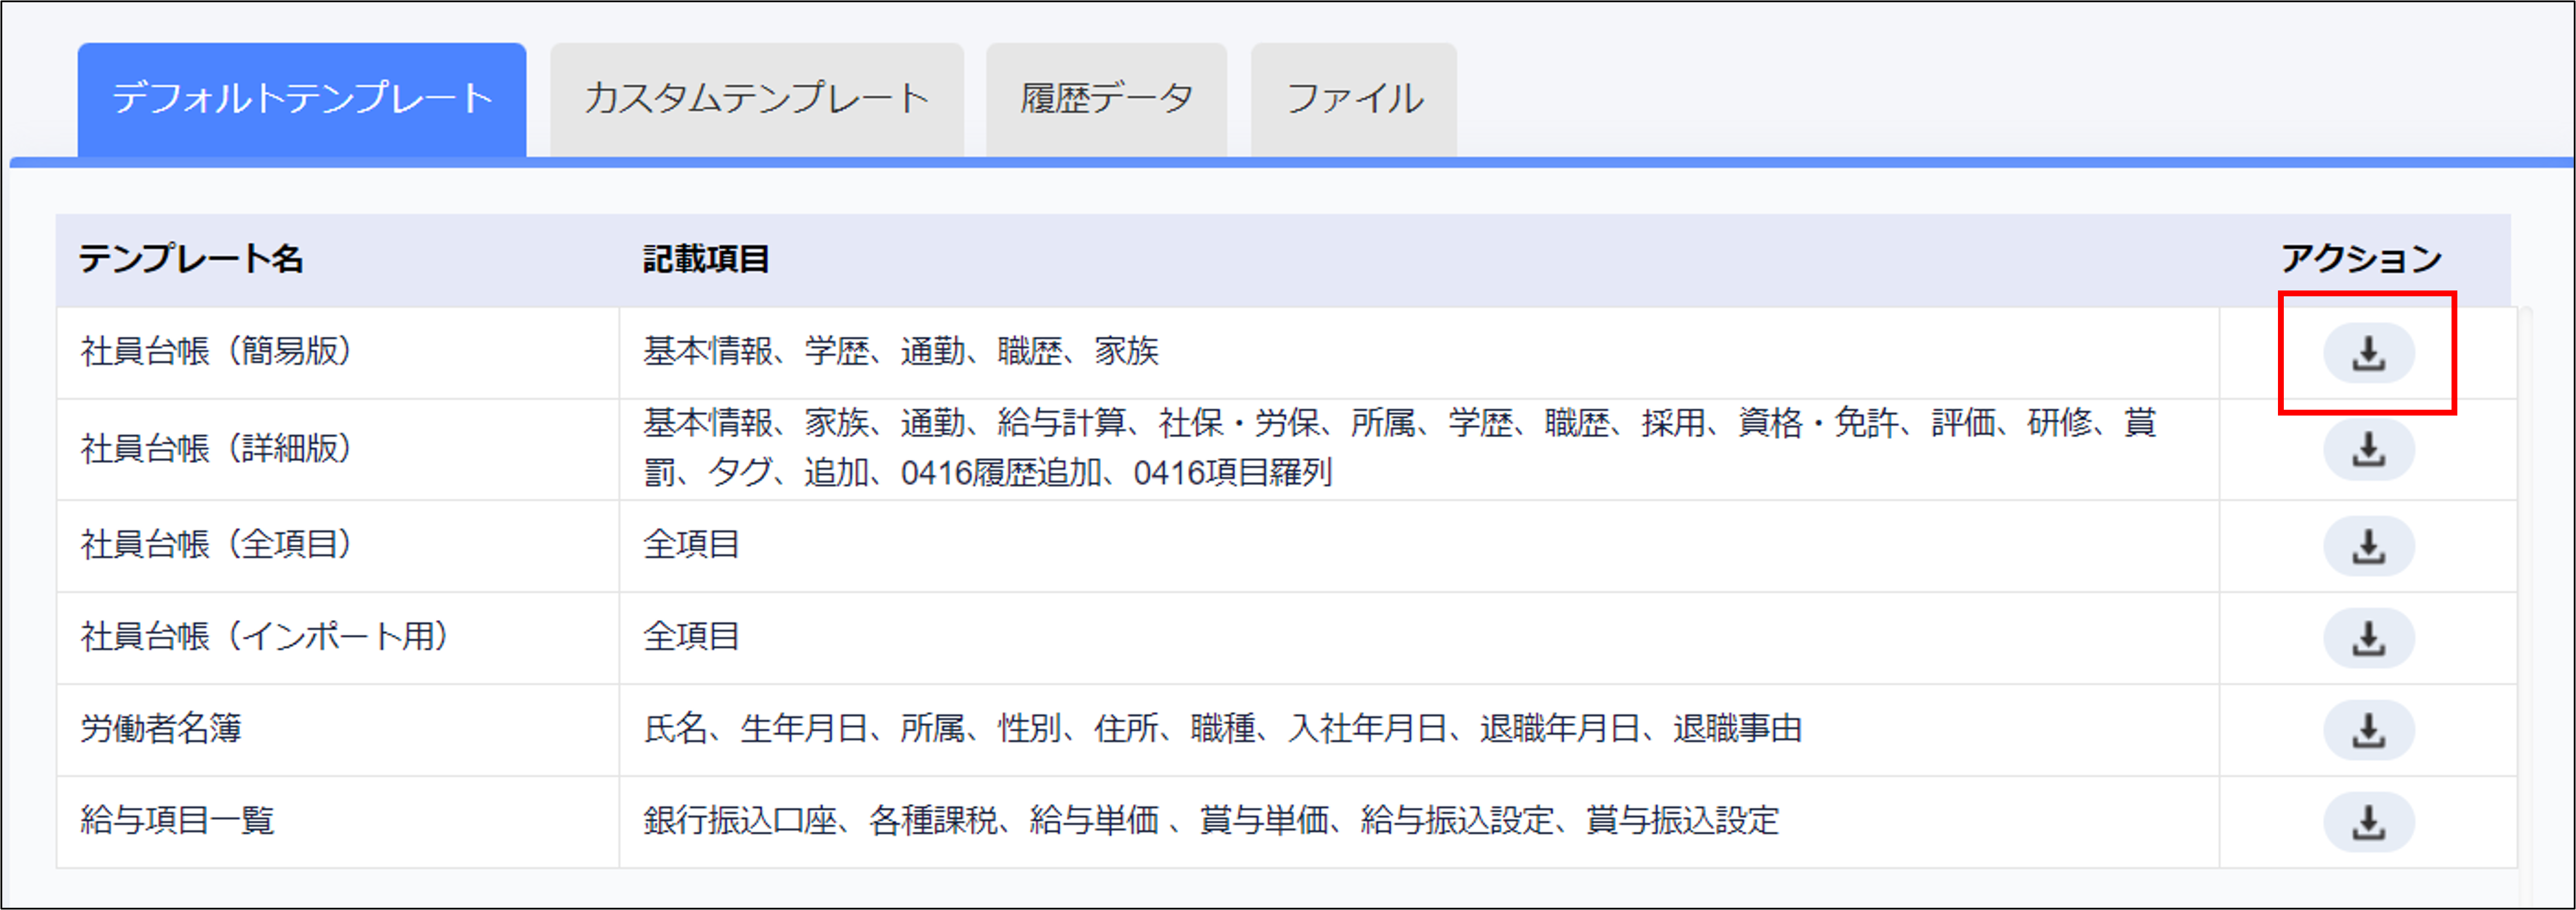The image size is (2576, 910).
Task: Switch to the カスタムテンプレート tab
Action: pyautogui.click(x=757, y=97)
